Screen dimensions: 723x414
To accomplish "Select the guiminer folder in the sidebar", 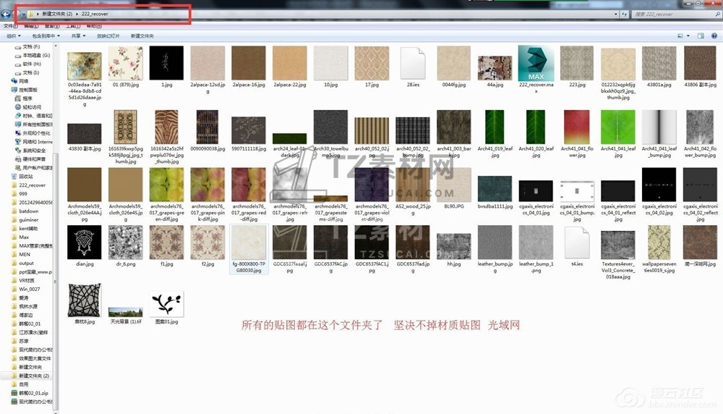I will pyautogui.click(x=25, y=220).
